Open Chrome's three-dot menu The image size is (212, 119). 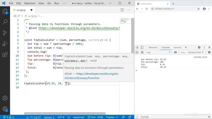209,9
